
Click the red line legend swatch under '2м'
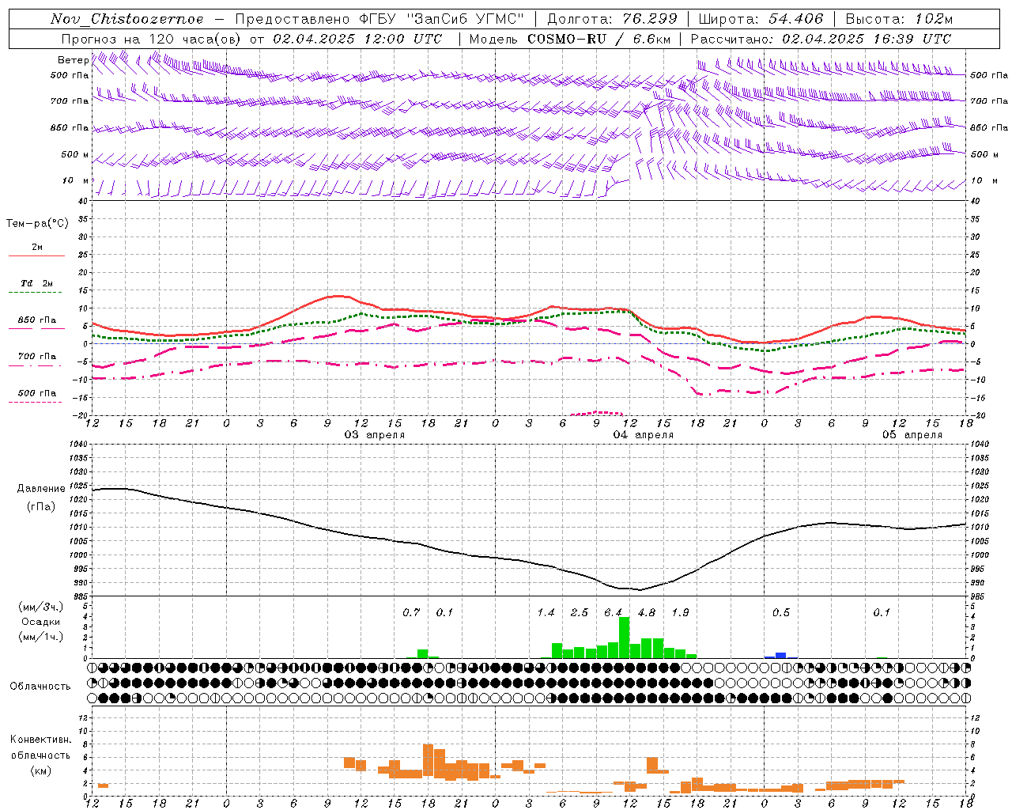36,256
